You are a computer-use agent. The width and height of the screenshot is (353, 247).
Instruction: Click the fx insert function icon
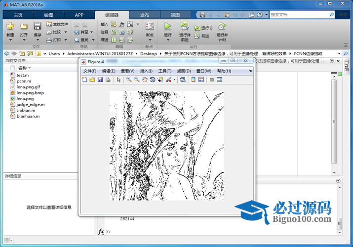click(122, 24)
